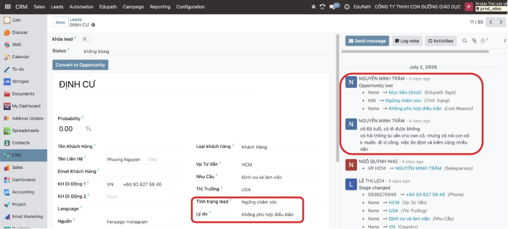Click Log note button
The height and width of the screenshot is (229, 508).
(407, 41)
